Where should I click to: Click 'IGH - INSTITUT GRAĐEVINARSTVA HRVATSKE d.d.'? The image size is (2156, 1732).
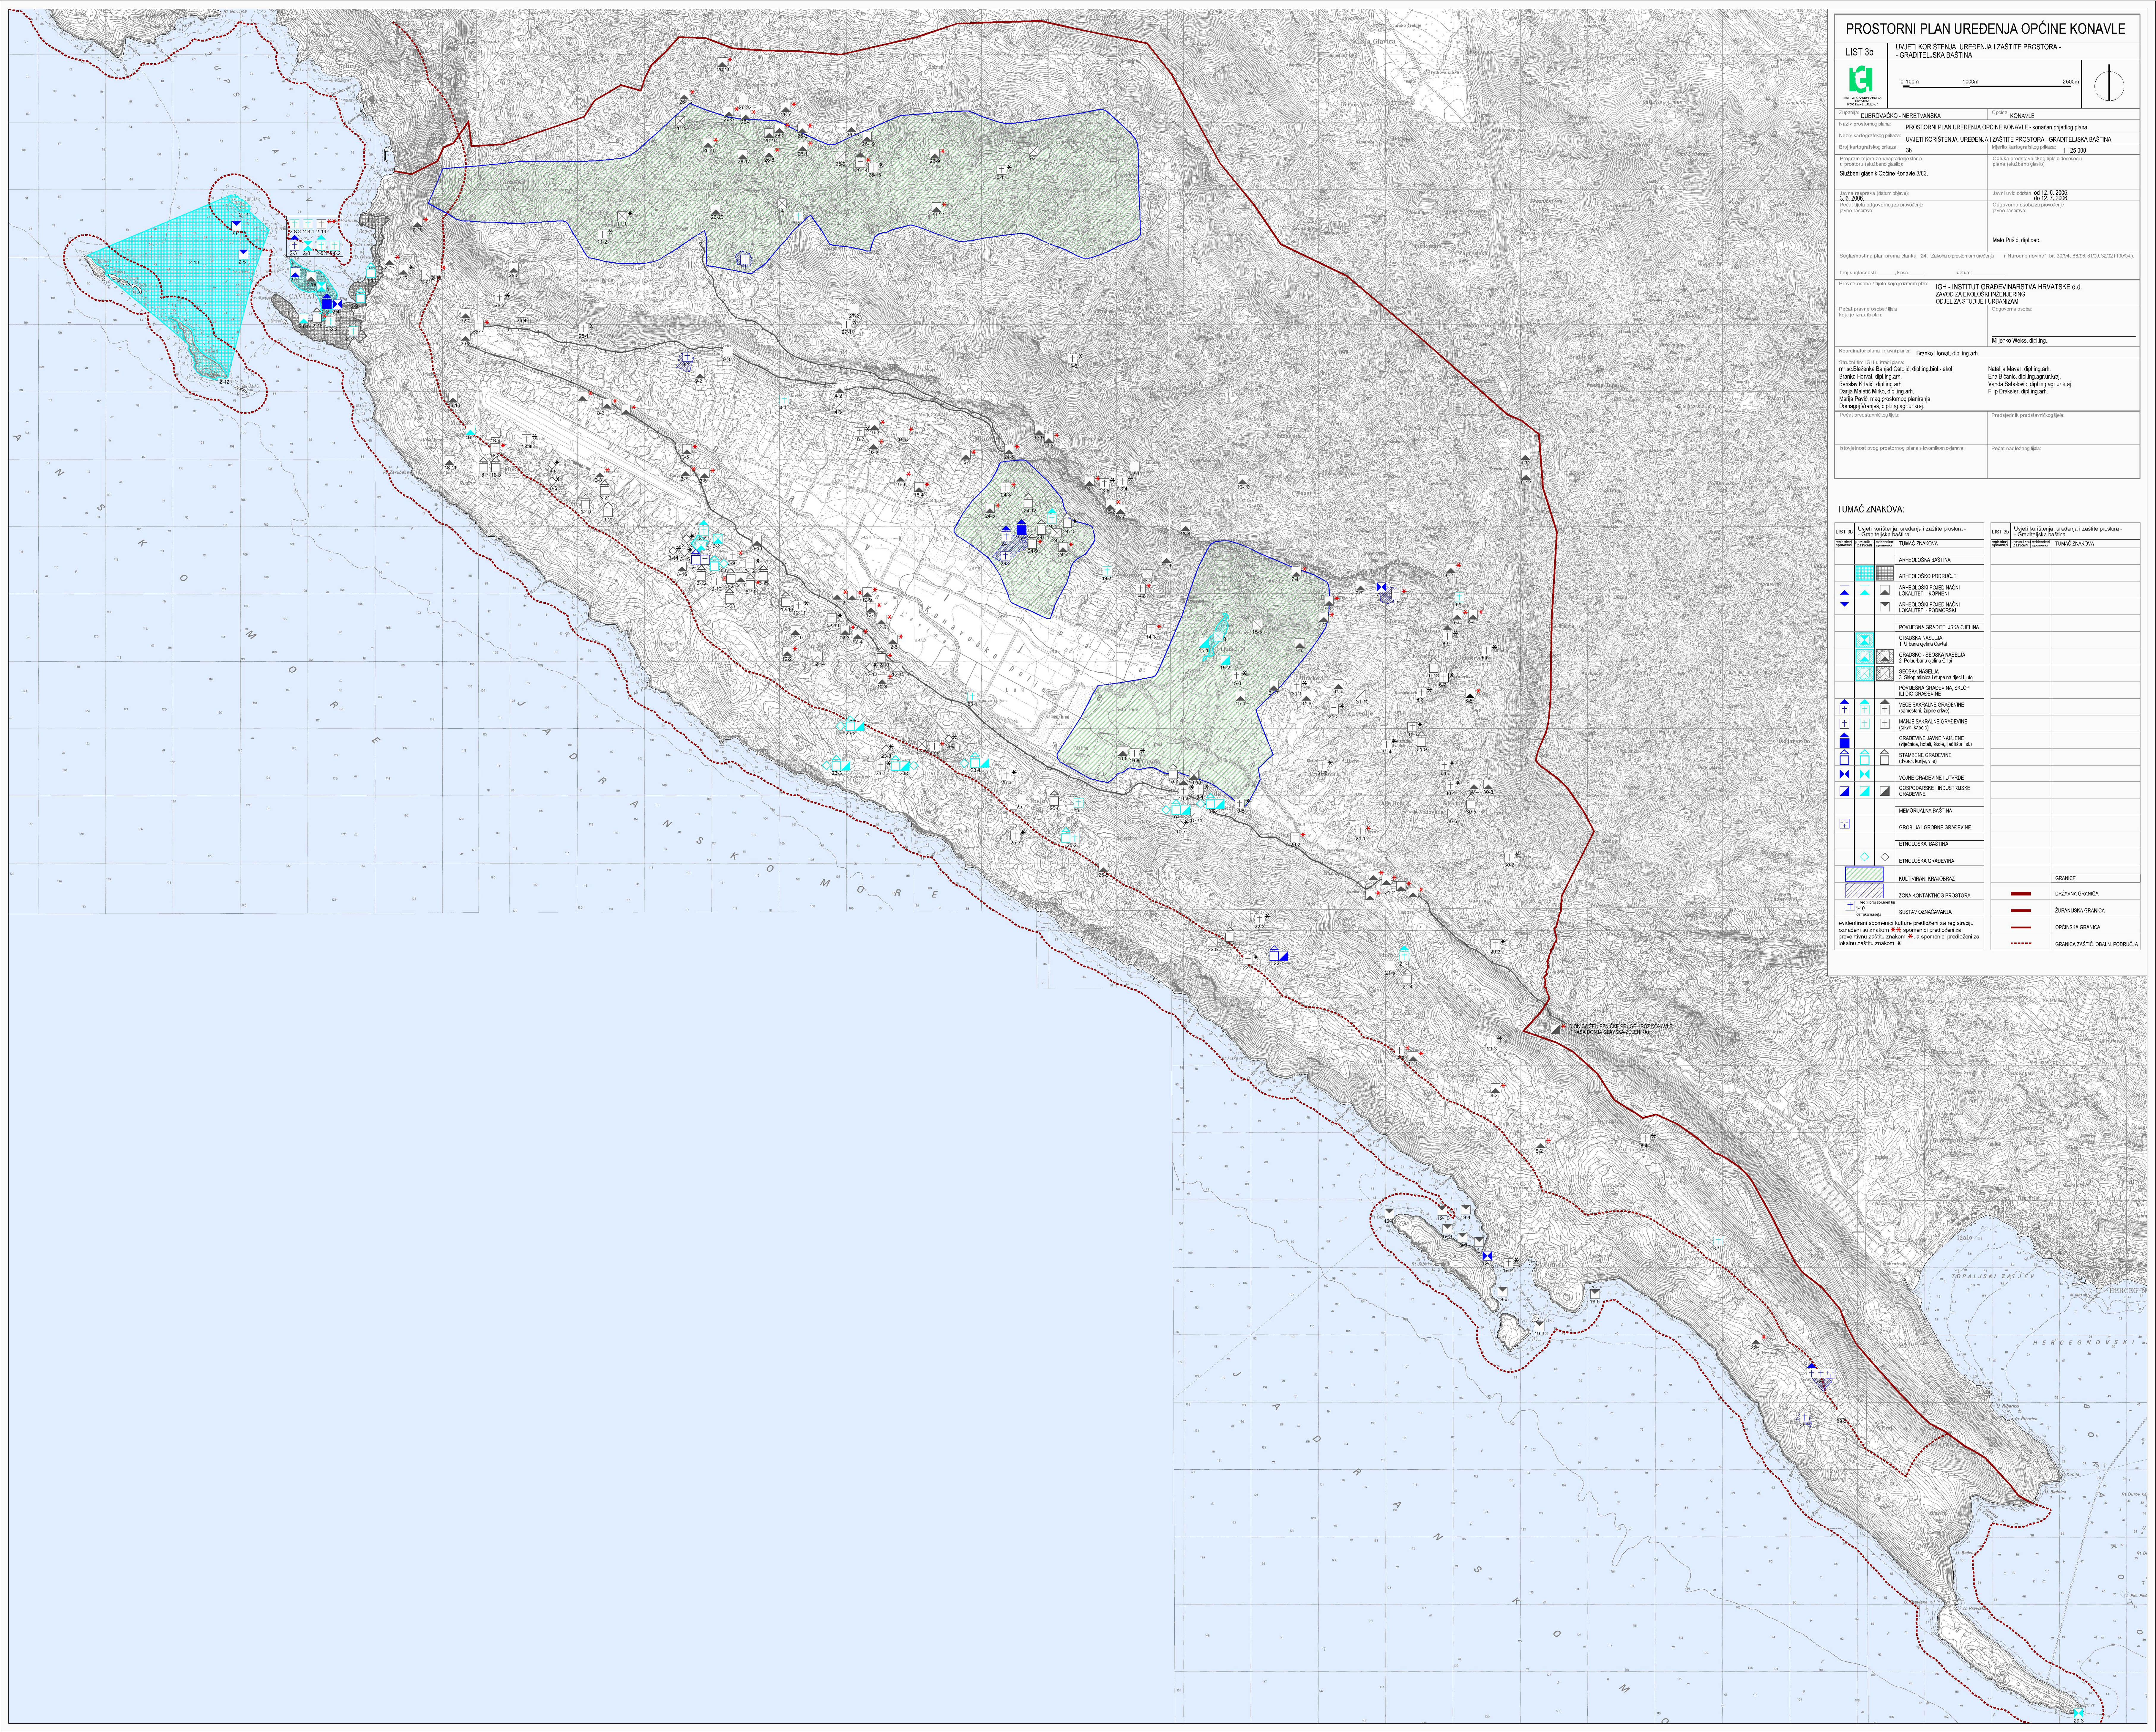[x=2009, y=287]
